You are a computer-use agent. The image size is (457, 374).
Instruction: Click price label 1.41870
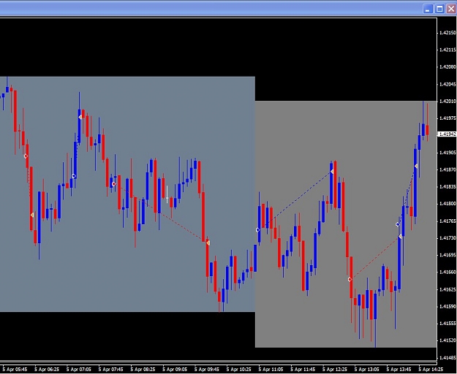point(447,169)
